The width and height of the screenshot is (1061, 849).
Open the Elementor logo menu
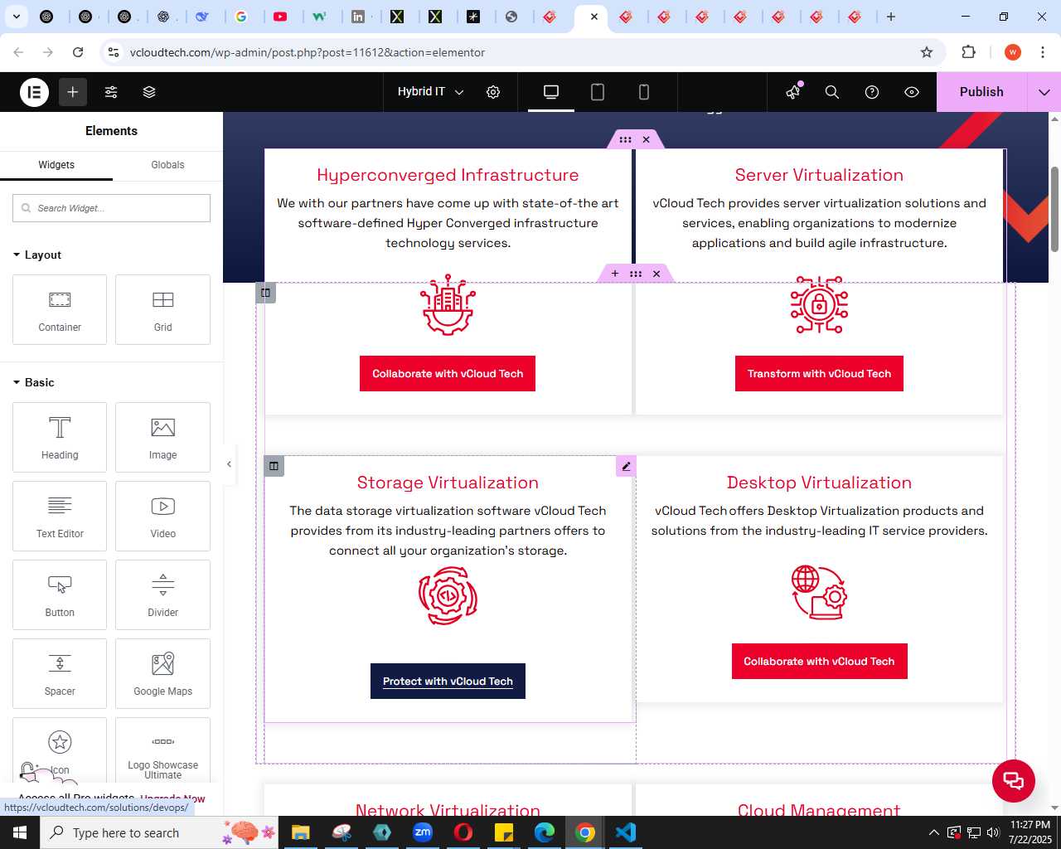coord(35,92)
